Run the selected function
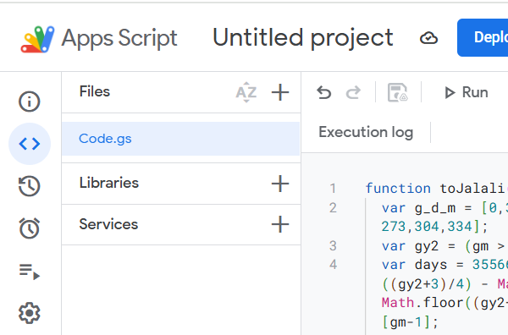This screenshot has height=335, width=508. tap(466, 92)
